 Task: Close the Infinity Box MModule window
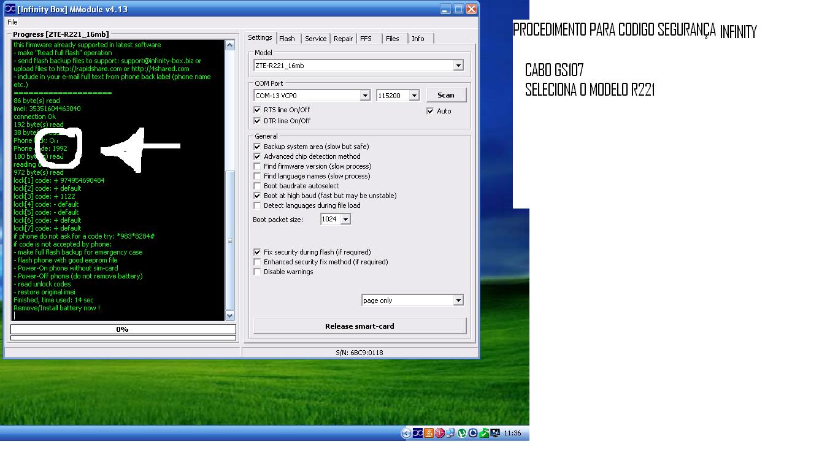click(x=471, y=9)
